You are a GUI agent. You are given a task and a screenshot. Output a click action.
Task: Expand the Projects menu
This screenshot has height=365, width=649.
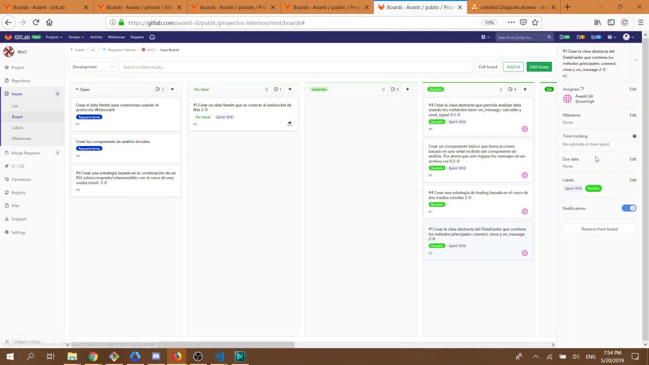click(54, 37)
